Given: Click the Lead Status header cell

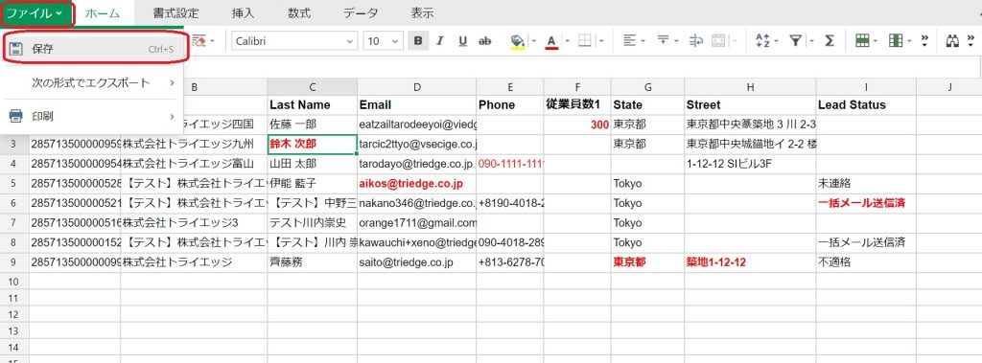Looking at the screenshot, I should tap(866, 104).
